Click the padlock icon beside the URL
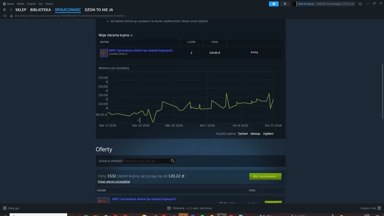 (x=11, y=16)
